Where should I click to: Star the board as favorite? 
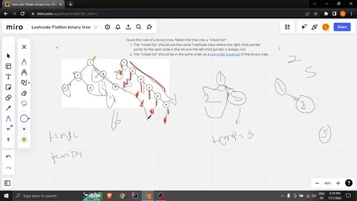96,27
